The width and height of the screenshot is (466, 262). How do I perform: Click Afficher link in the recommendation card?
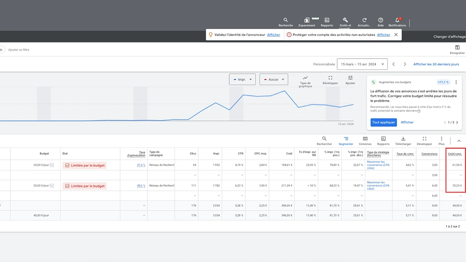coord(407,122)
